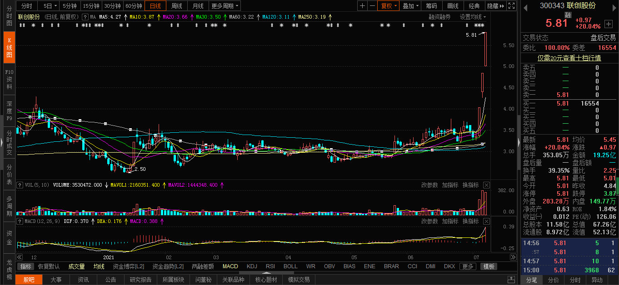Expand 设置均线 moving average settings
Screen dimensions: 619x285
point(473,17)
